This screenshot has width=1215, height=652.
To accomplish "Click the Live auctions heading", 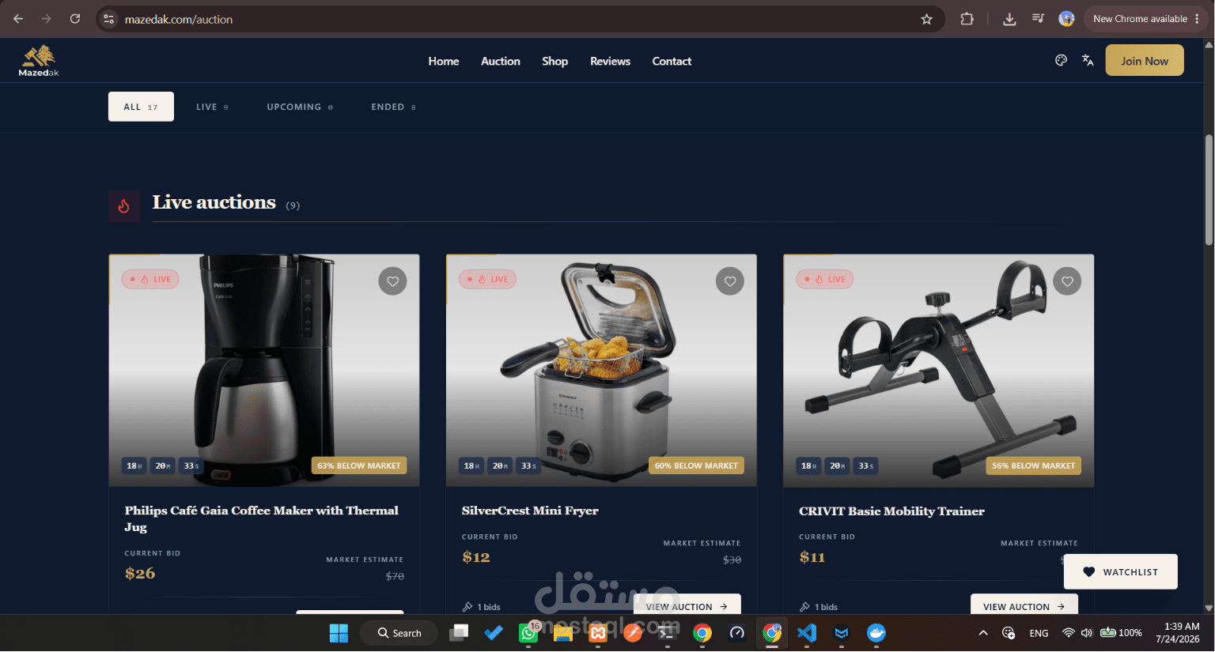I will click(x=214, y=202).
